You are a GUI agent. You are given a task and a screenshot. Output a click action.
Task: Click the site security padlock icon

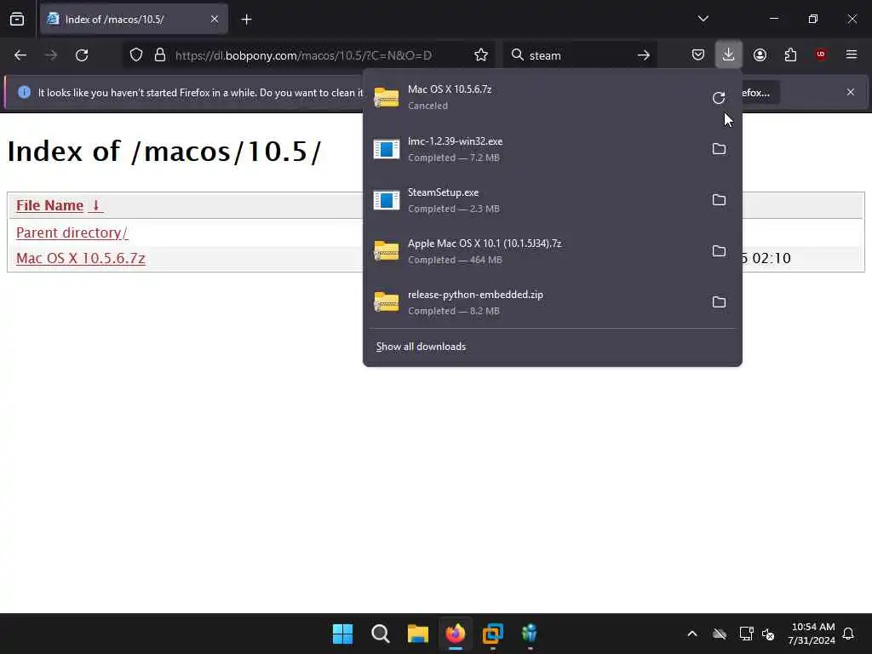click(160, 55)
